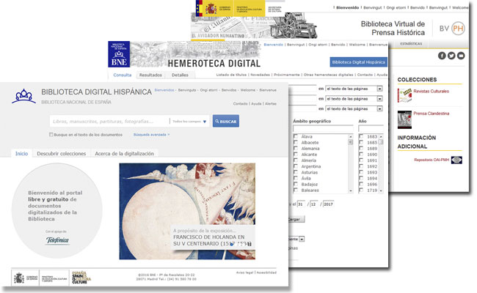The image size is (477, 293).
Task: Switch to Detalles tab in Hemeroteca
Action: [180, 75]
